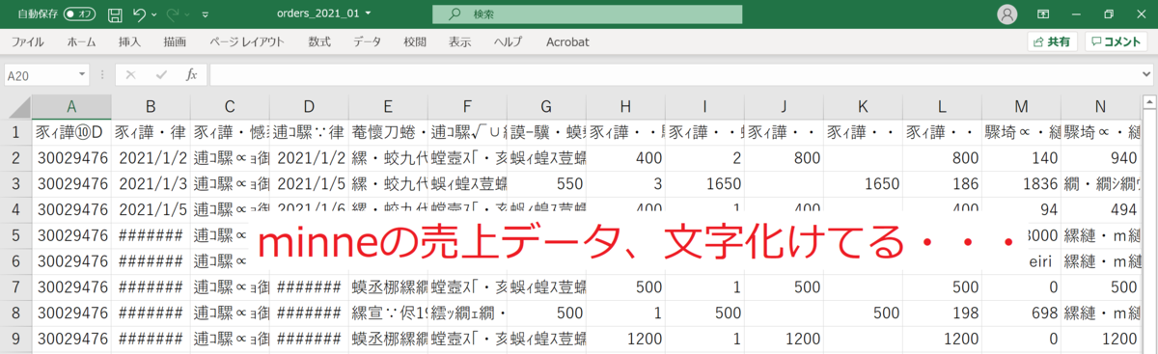
Task: Click the Undo arrow icon
Action: [x=140, y=14]
